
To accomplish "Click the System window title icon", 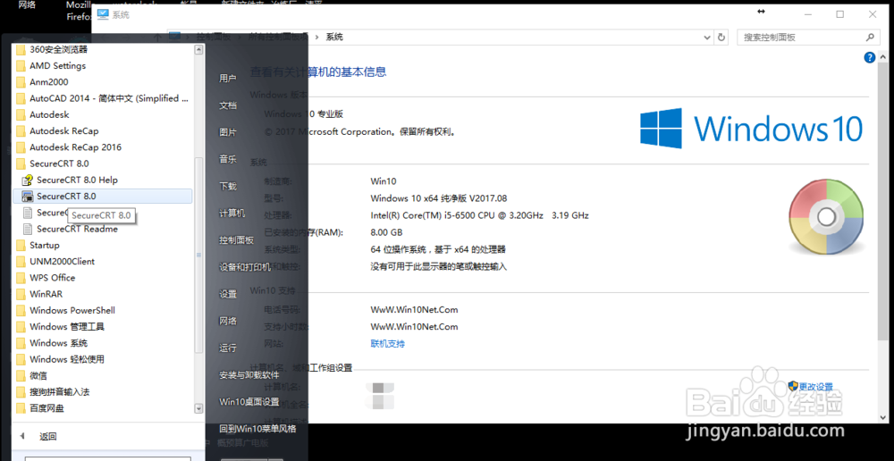I will coord(103,15).
